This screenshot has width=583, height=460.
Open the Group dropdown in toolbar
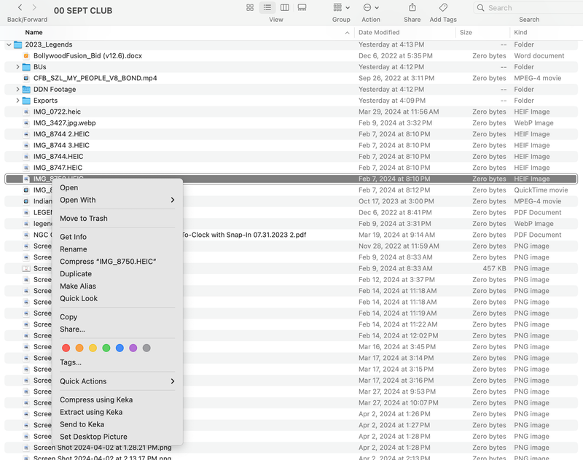(340, 7)
